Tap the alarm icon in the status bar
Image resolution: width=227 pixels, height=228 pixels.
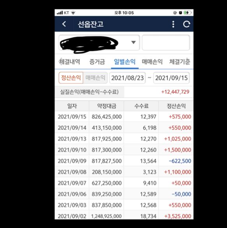(x=180, y=13)
